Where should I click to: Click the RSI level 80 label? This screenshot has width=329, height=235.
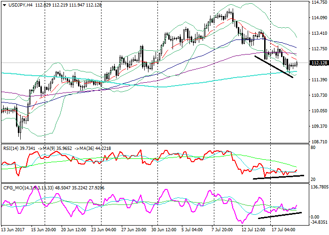313,148
